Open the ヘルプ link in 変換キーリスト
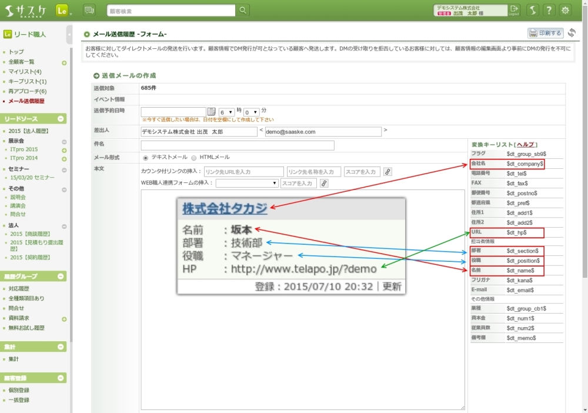Image resolution: width=588 pixels, height=413 pixels. pos(525,144)
